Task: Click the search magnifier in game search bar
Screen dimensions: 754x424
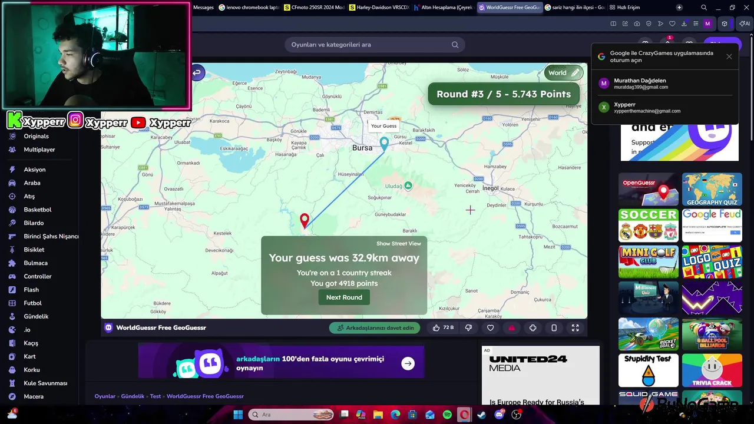Action: pyautogui.click(x=455, y=45)
